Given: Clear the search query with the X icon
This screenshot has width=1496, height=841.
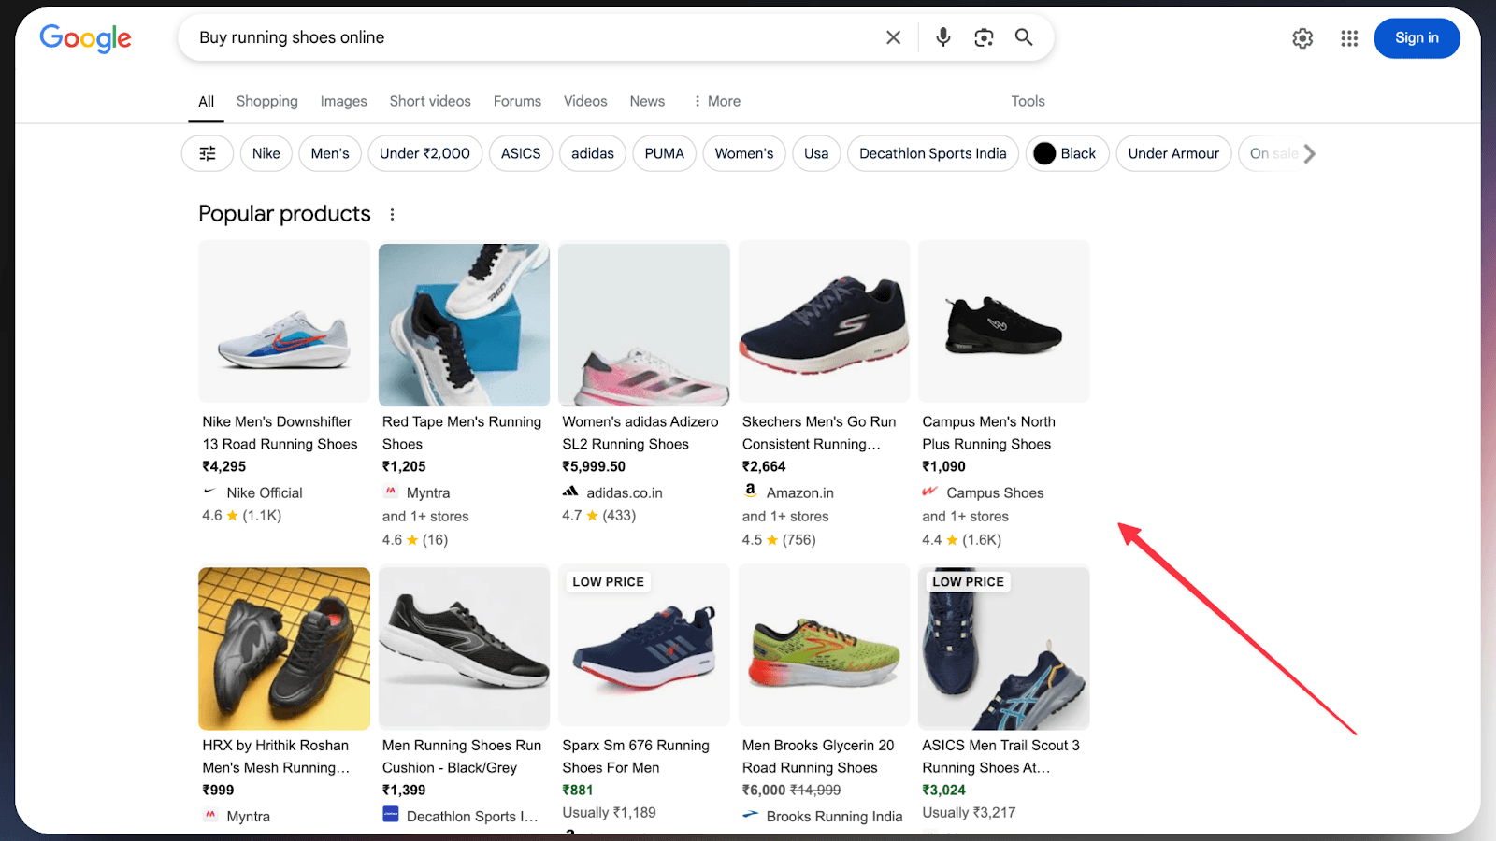Looking at the screenshot, I should [894, 37].
